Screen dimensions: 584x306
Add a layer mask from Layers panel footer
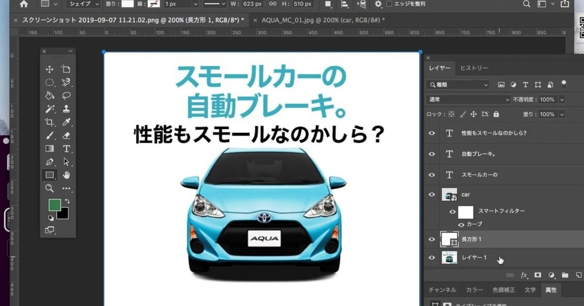click(538, 275)
